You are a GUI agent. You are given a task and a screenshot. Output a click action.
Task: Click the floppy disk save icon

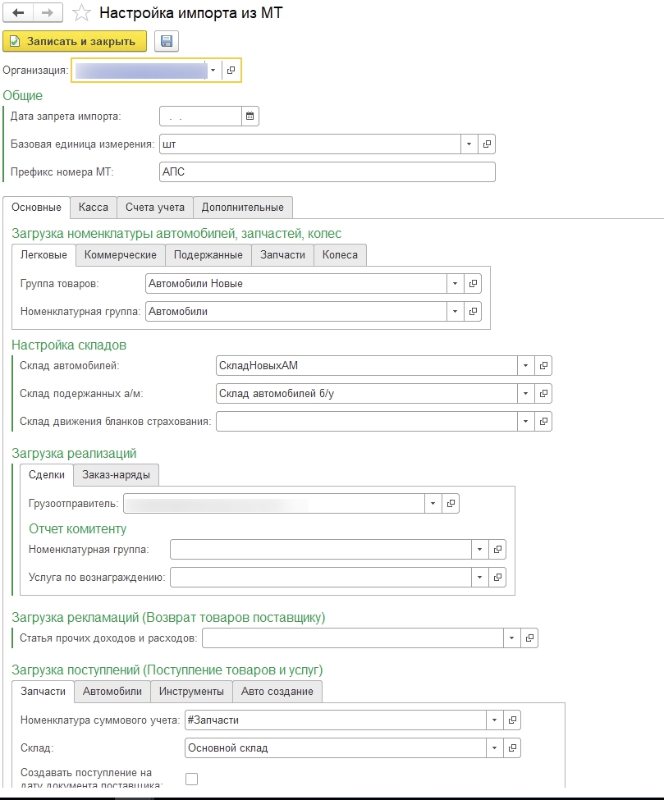(167, 42)
